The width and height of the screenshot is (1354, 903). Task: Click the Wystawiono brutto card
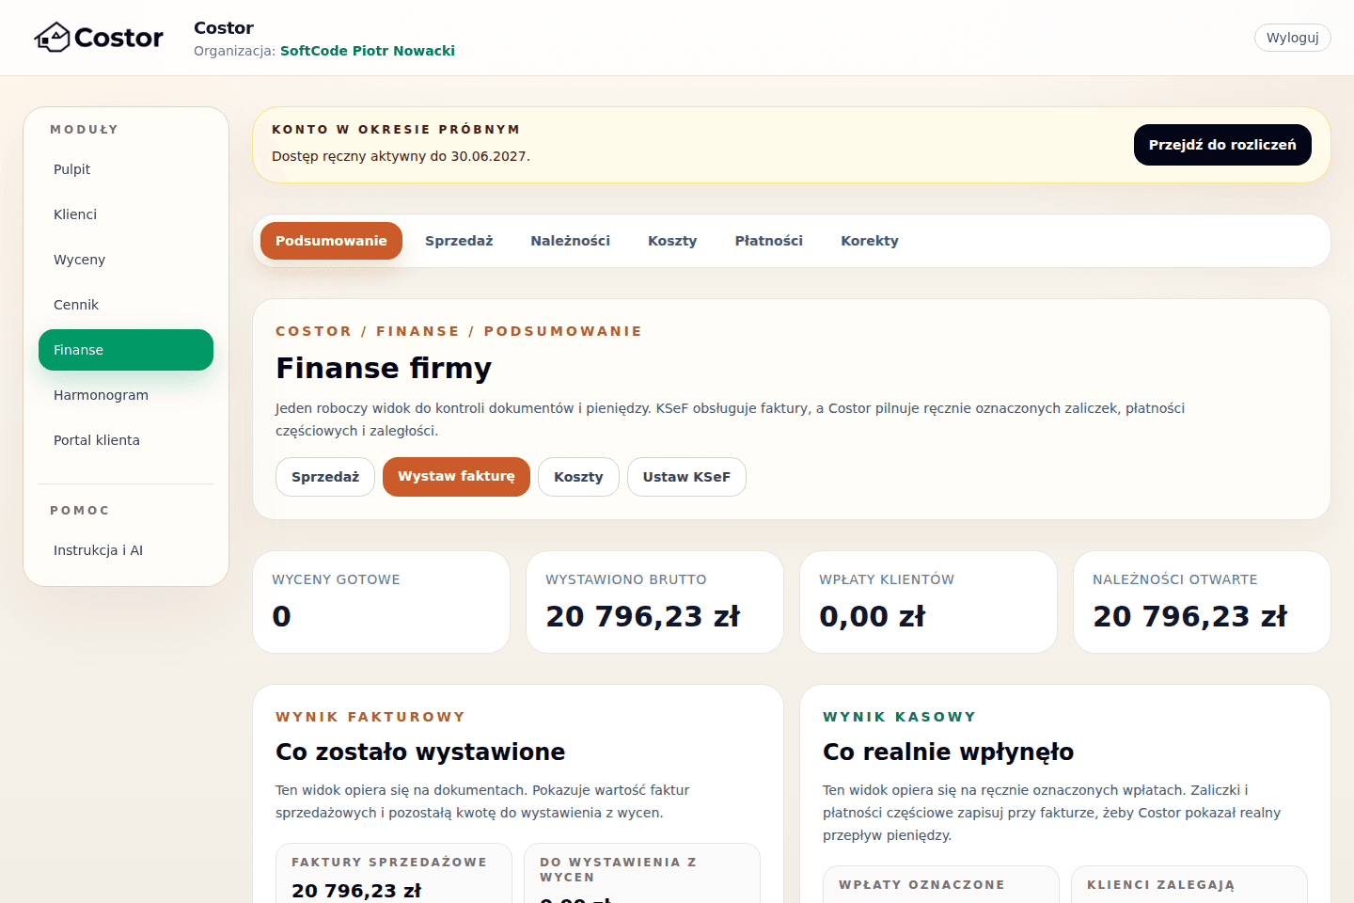(x=654, y=602)
